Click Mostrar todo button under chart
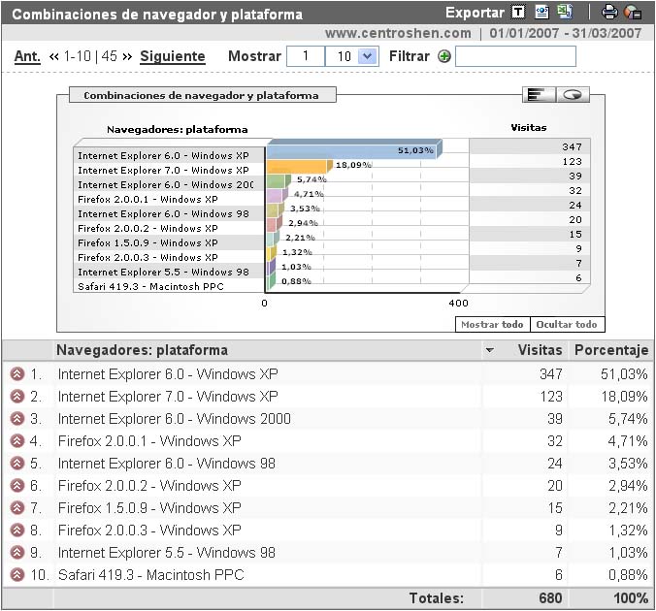The image size is (656, 611). pyautogui.click(x=492, y=325)
